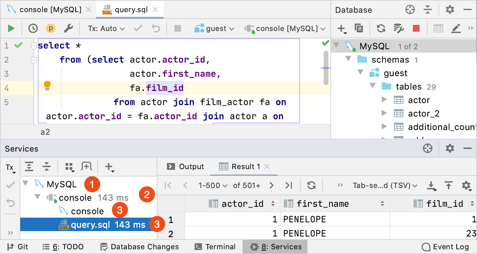This screenshot has width=477, height=254.
Task: Sort by actor_id column header
Action: pos(233,203)
